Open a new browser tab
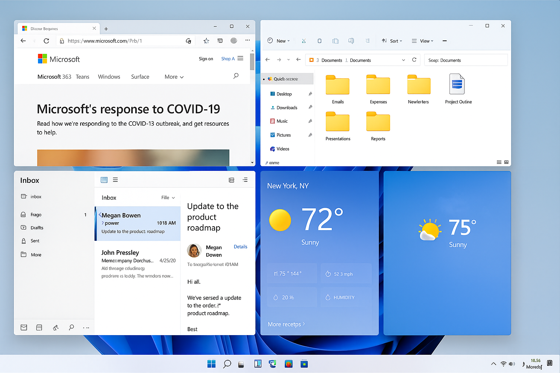Screen dimensions: 560x373 click(x=106, y=29)
